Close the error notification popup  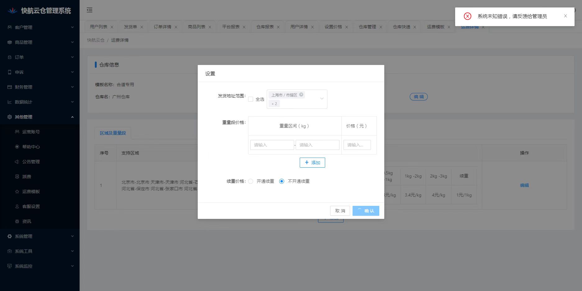pos(566,16)
